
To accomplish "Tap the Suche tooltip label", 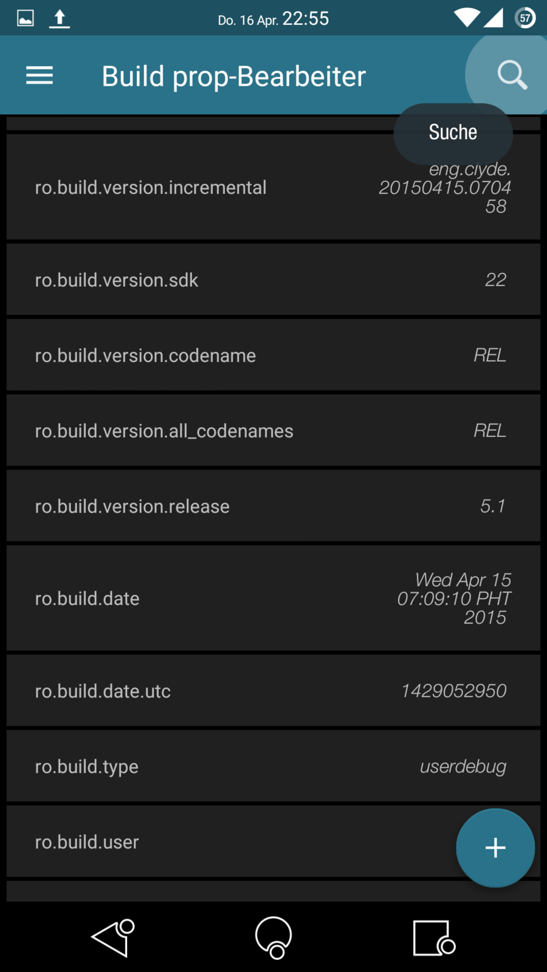I will (x=453, y=132).
